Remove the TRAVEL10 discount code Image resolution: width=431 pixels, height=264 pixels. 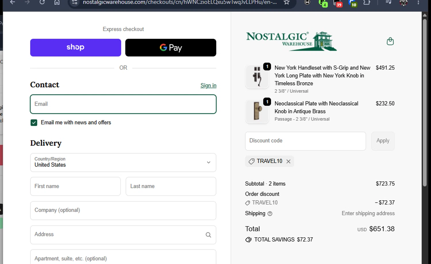(288, 161)
